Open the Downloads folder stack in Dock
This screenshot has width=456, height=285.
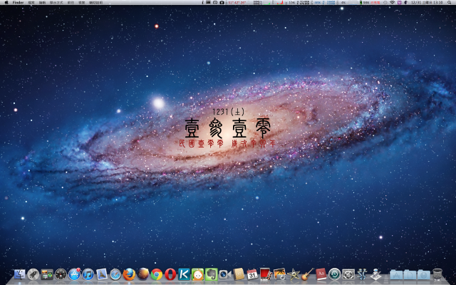point(423,274)
